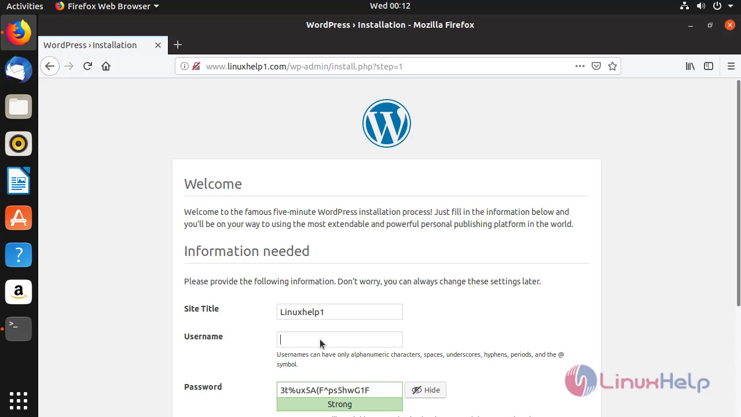Open Ubuntu Software from the dock
741x417 pixels.
[19, 218]
